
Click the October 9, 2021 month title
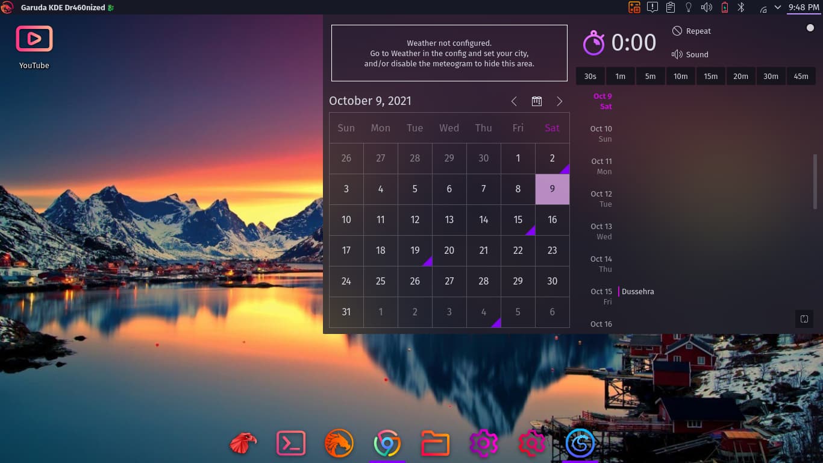[370, 101]
